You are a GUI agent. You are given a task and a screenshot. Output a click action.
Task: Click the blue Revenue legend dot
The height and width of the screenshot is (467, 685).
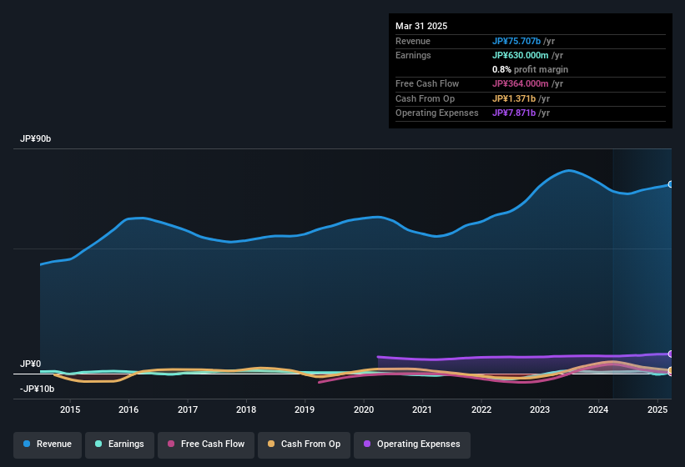coord(27,444)
